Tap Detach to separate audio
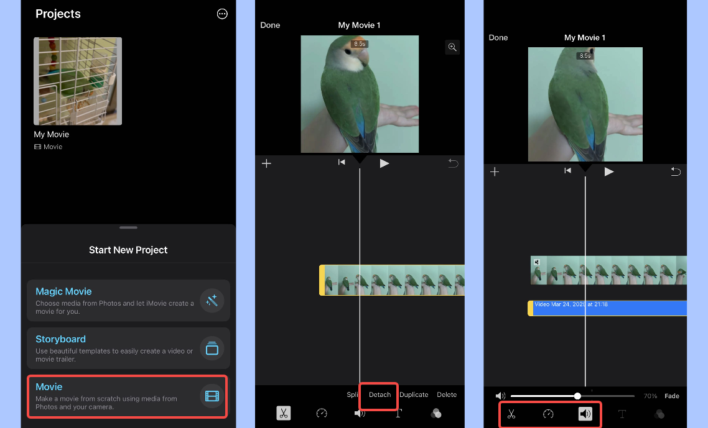 click(380, 394)
